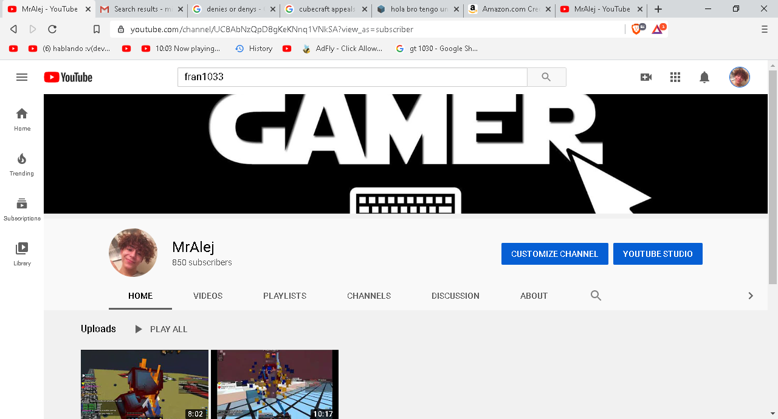
Task: Switch to the ABOUT channel tab
Action: (x=534, y=296)
